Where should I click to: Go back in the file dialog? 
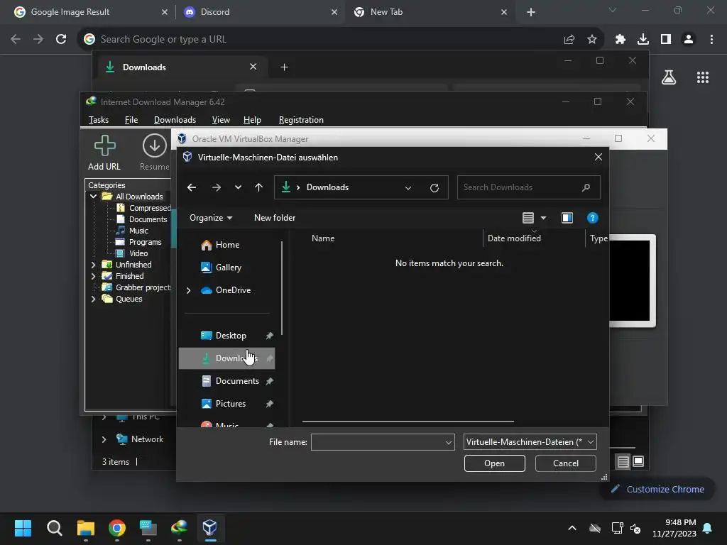pos(192,187)
